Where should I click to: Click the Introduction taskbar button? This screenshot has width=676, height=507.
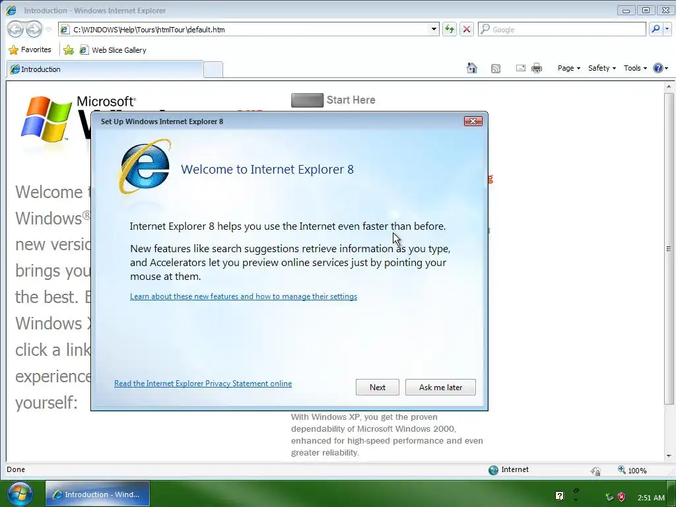click(x=98, y=494)
